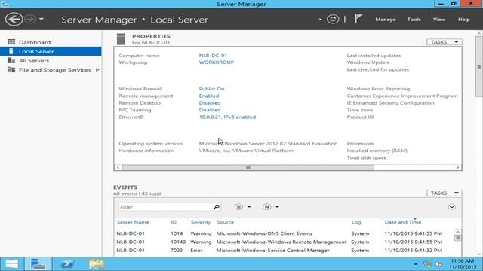
Task: Click the properties scroll right arrow
Action: (x=458, y=167)
